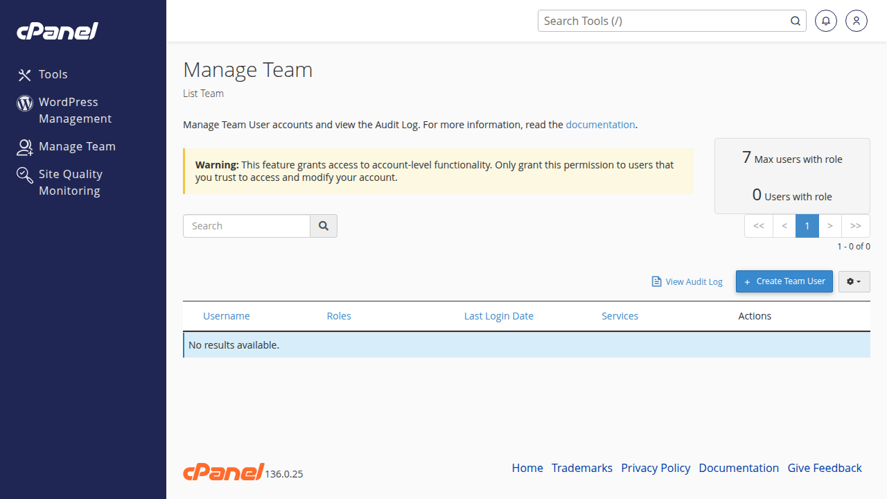887x499 pixels.
Task: Click the '1 - 0 of 0' count text
Action: tap(854, 246)
